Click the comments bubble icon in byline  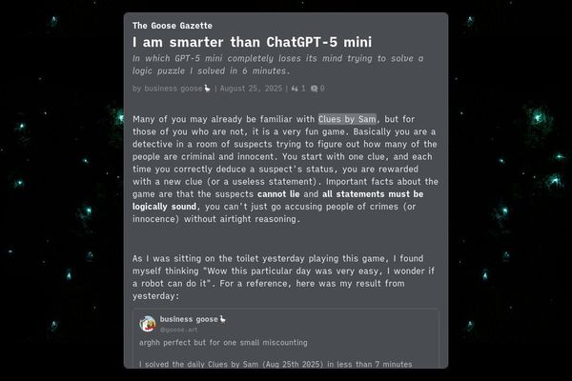click(x=315, y=89)
